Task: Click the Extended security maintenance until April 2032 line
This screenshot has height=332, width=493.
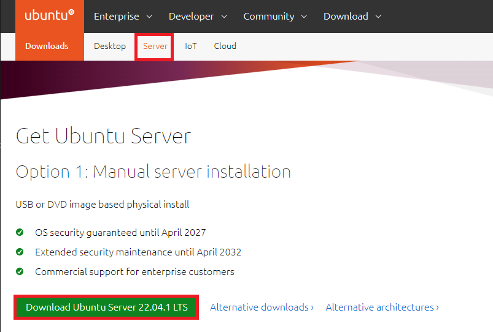Action: pos(138,252)
